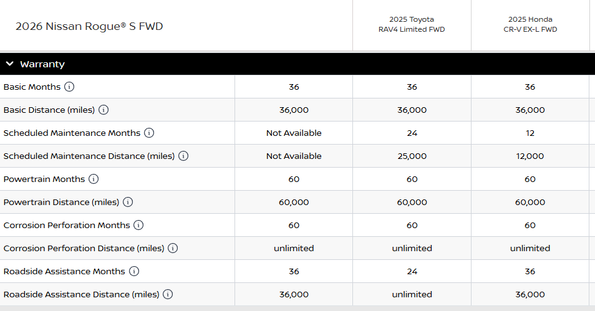Select the 2025 Honda CR-V EX-L FWD column

click(530, 24)
